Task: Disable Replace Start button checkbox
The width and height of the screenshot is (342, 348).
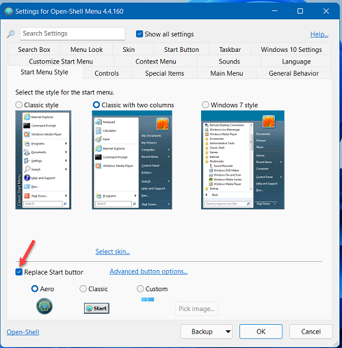Action: 19,272
